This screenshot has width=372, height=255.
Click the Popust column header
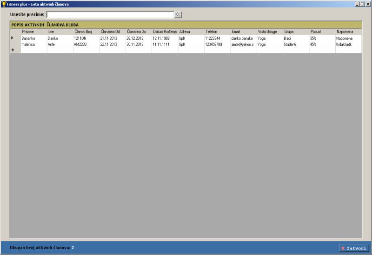coord(322,32)
